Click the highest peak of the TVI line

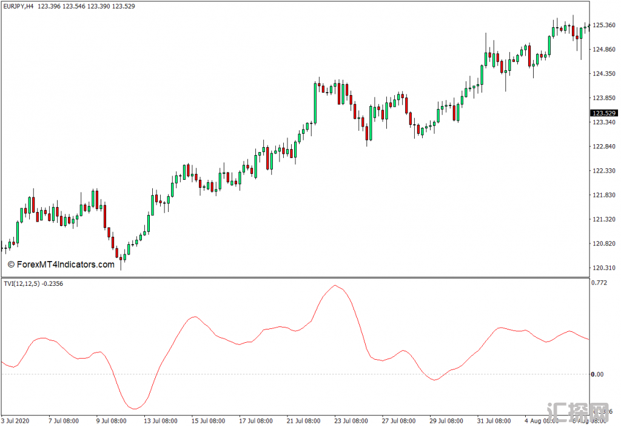335,285
